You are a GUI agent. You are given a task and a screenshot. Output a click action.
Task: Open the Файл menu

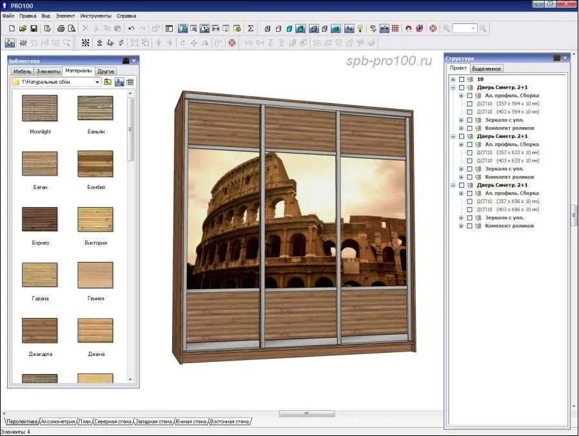pyautogui.click(x=8, y=16)
